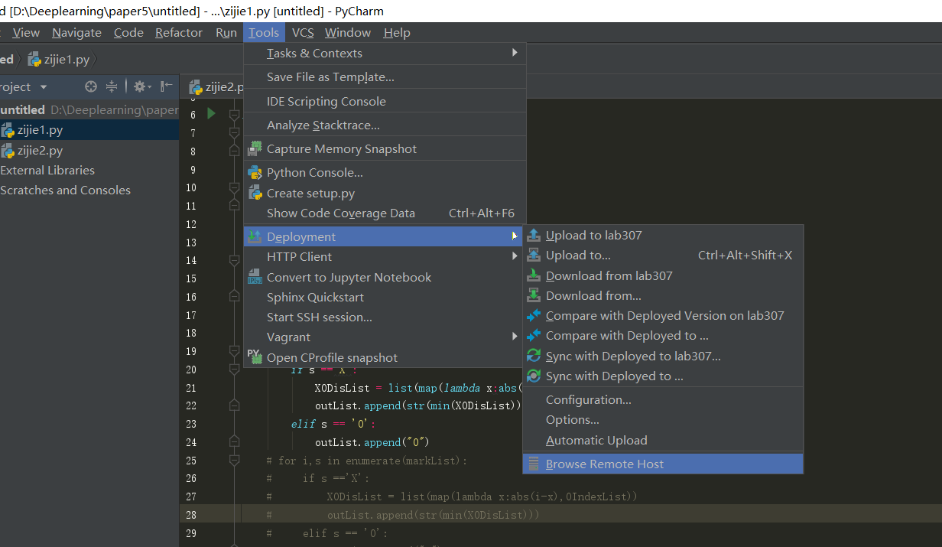Click the Deployment menu icon
This screenshot has width=942, height=547.
click(x=255, y=236)
